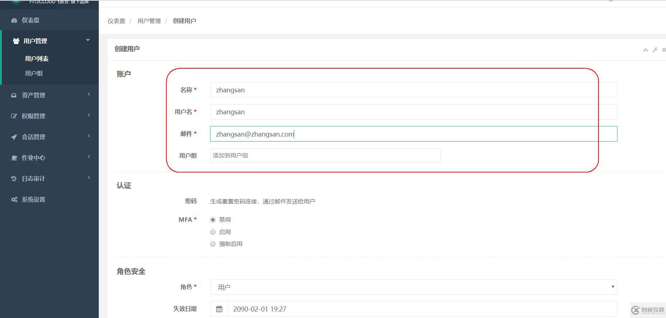666x318 pixels.
Task: Collapse the 创建用户 panel with the up chevron
Action: (645, 50)
